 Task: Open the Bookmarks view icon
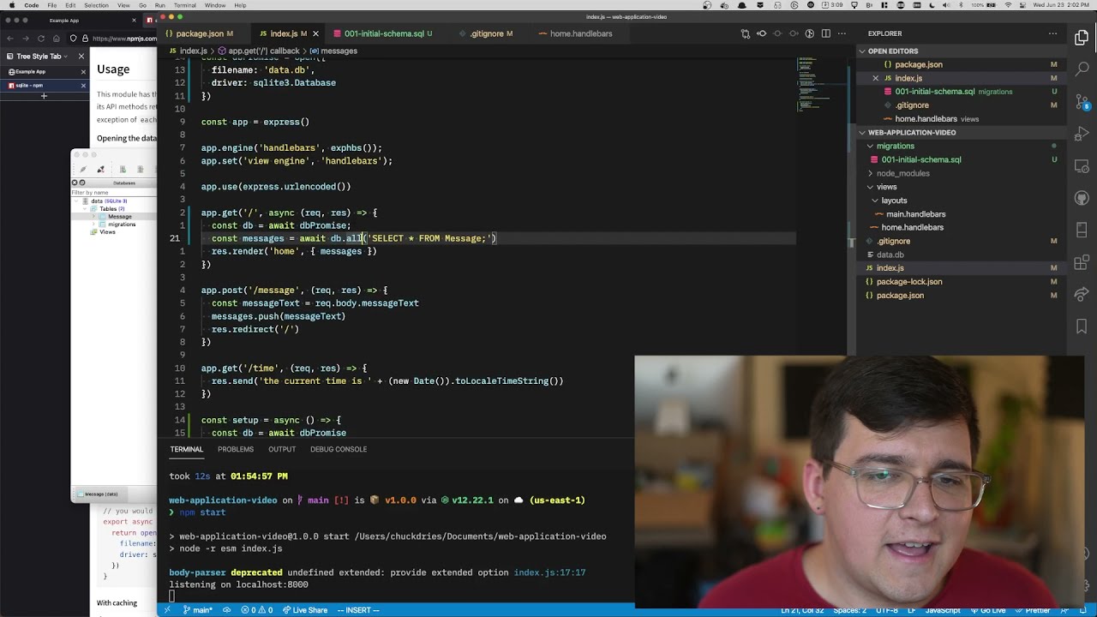[x=1082, y=326]
